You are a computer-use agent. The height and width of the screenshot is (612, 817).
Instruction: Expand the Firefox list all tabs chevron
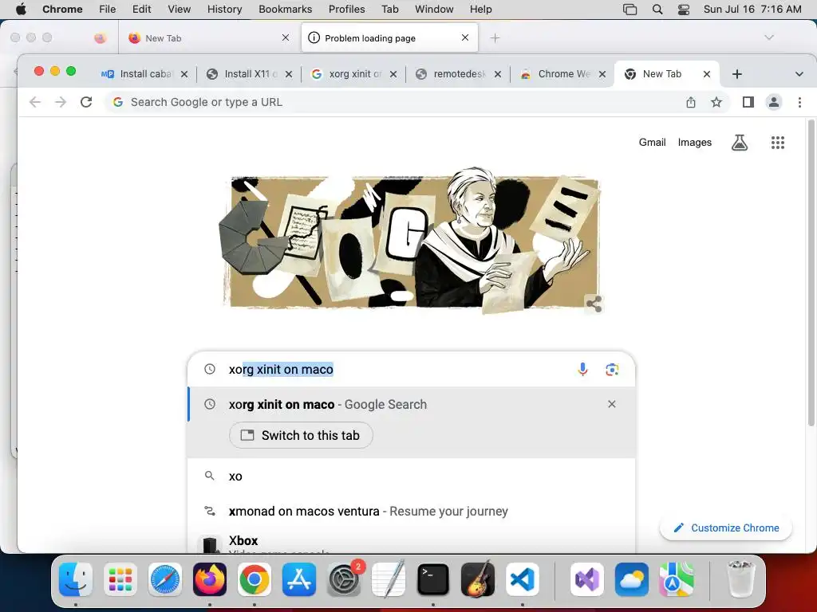click(768, 37)
